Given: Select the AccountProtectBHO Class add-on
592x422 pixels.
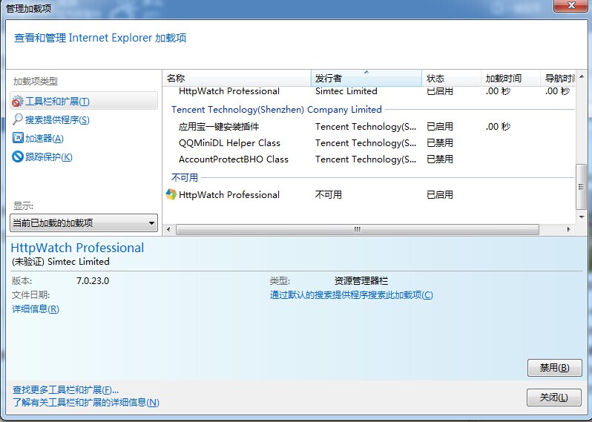Looking at the screenshot, I should [233, 159].
